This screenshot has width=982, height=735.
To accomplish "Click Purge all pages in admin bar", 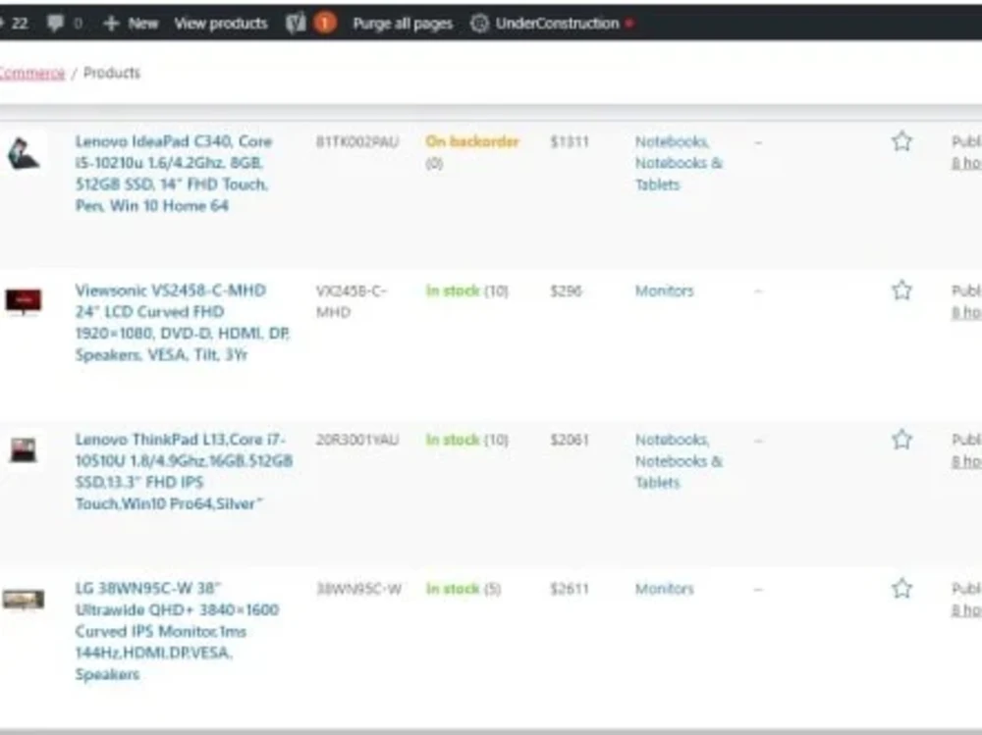I will pos(402,24).
